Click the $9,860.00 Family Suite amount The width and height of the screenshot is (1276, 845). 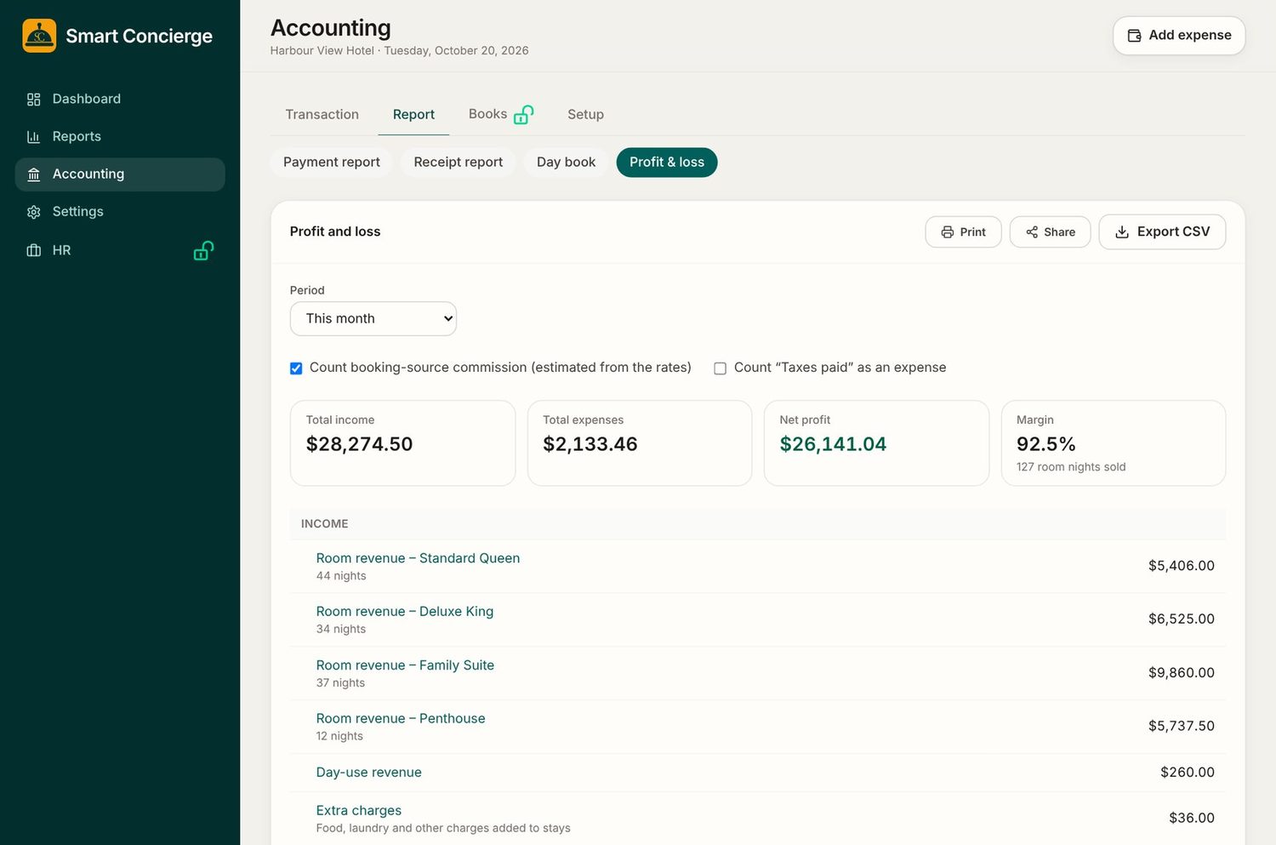tap(1182, 673)
